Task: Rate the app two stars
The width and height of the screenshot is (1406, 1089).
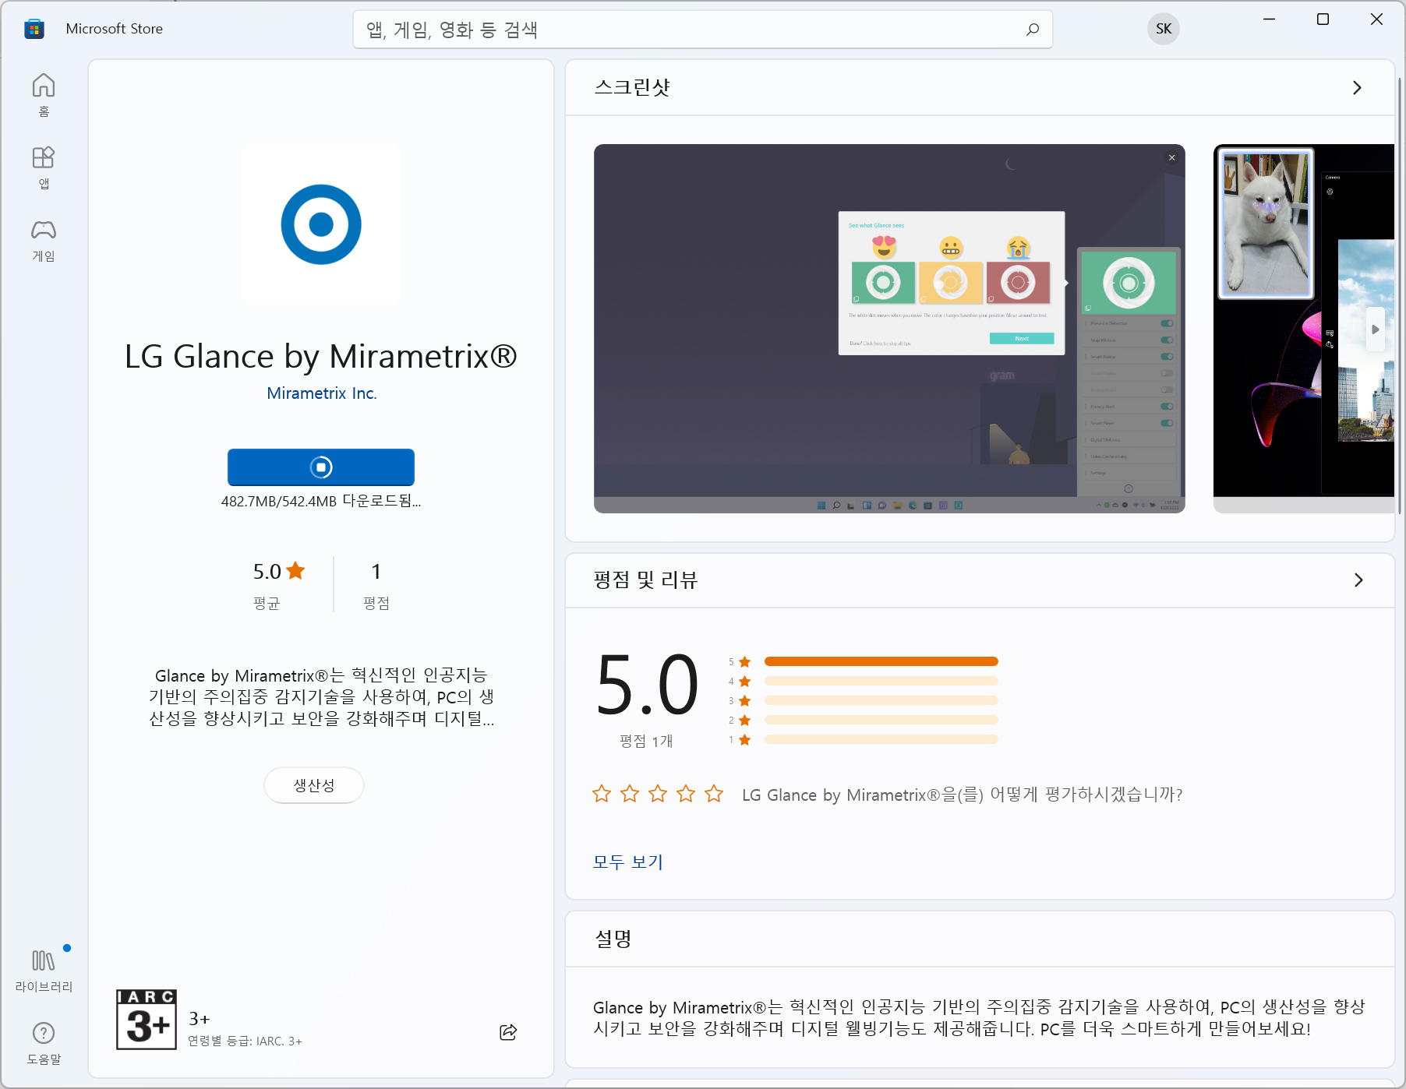Action: tap(630, 794)
